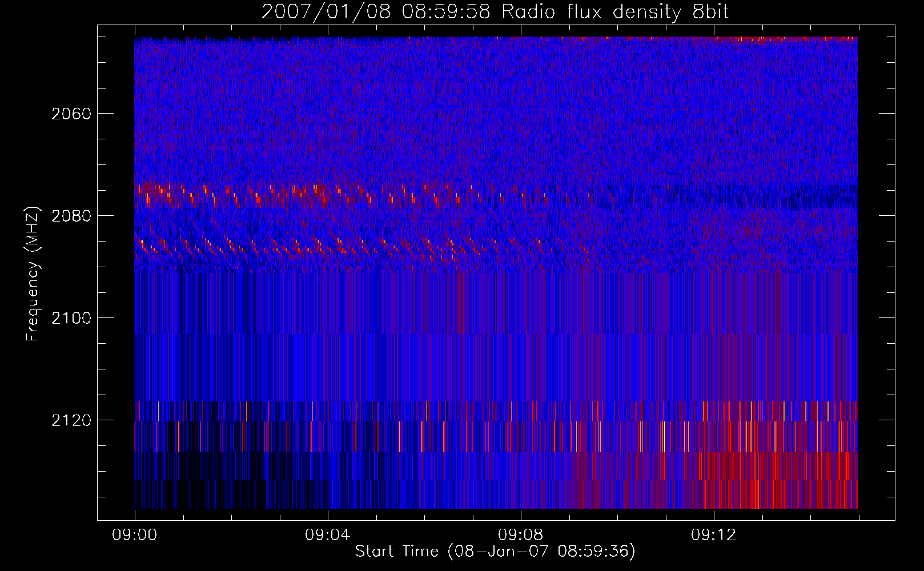Click the plot title '2007/01/08 08:59:58 Radio flux density 8bit'
This screenshot has width=924, height=571.
pyautogui.click(x=495, y=12)
